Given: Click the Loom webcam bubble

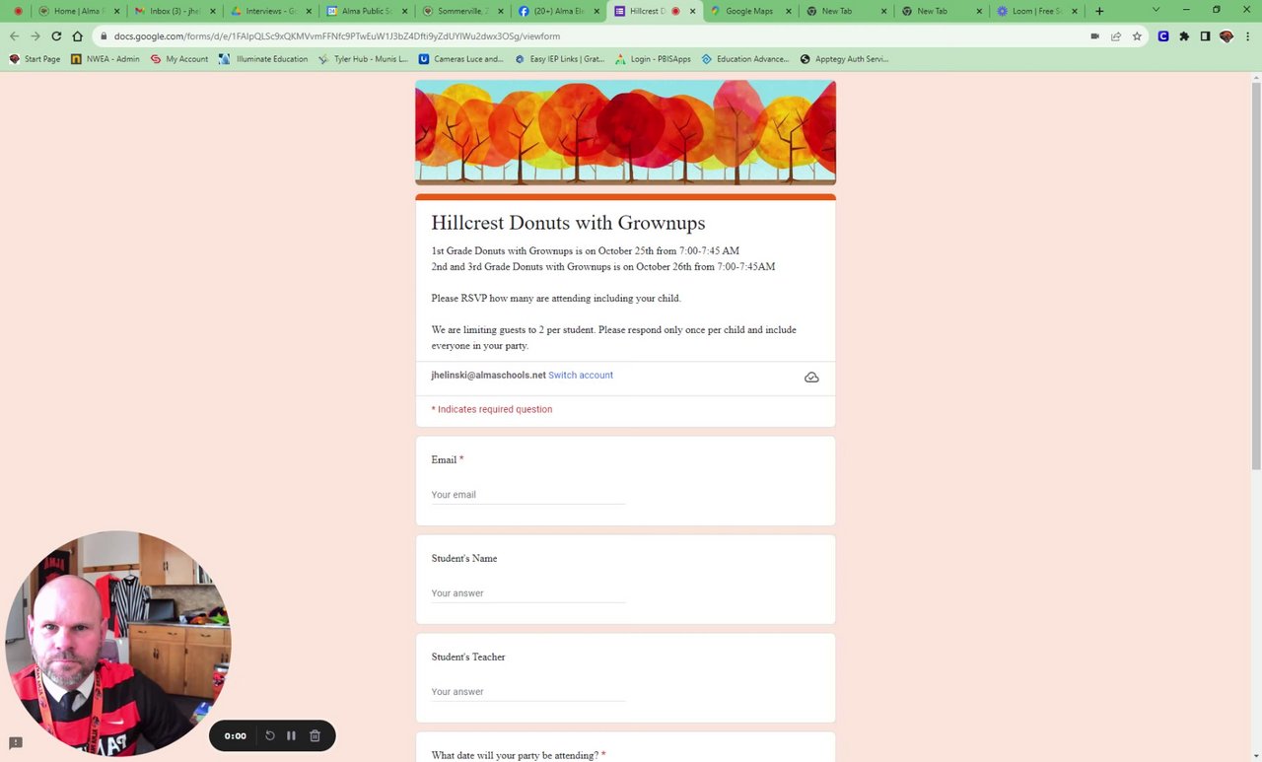Looking at the screenshot, I should 117,644.
